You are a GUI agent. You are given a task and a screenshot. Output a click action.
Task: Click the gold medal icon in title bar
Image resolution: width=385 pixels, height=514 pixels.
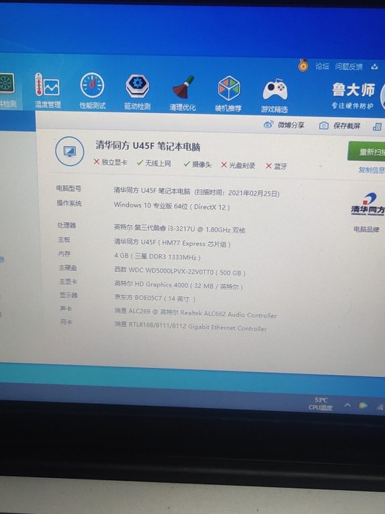303,65
